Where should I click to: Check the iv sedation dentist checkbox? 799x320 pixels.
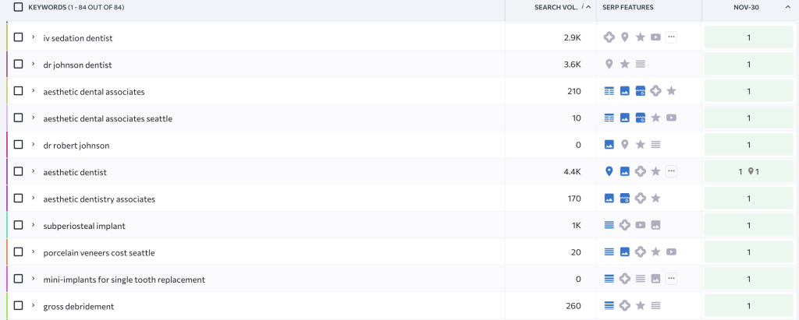[18, 37]
